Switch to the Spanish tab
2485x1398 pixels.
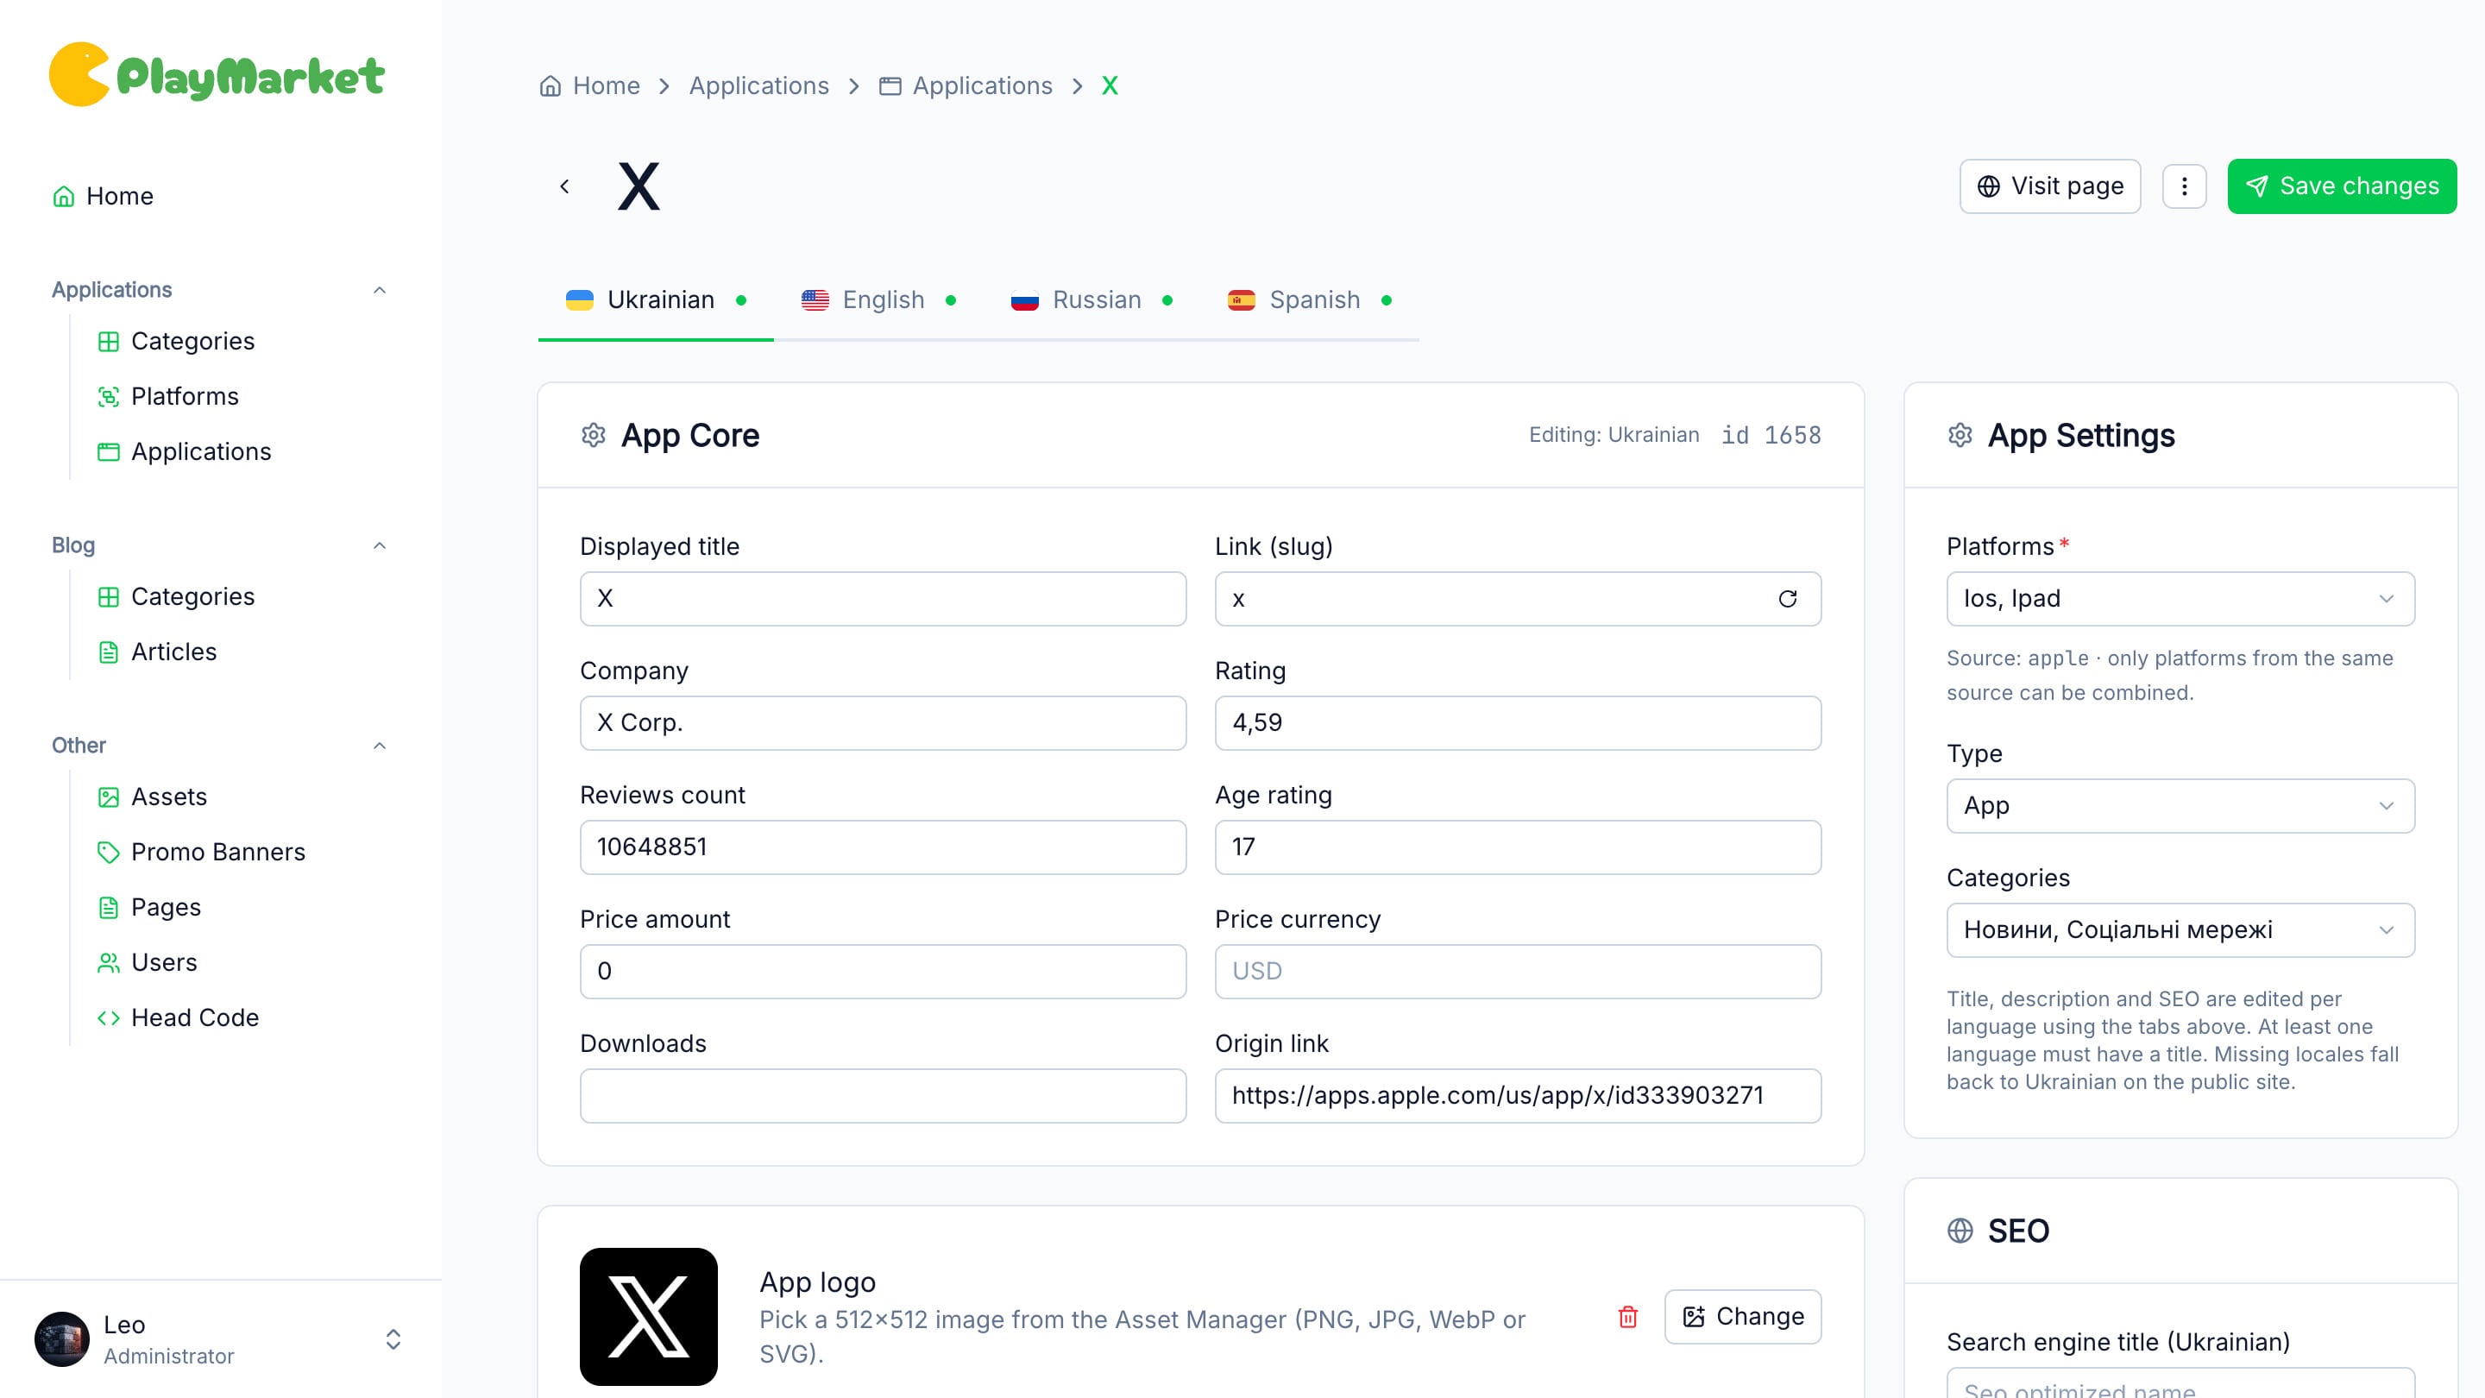pos(1310,300)
